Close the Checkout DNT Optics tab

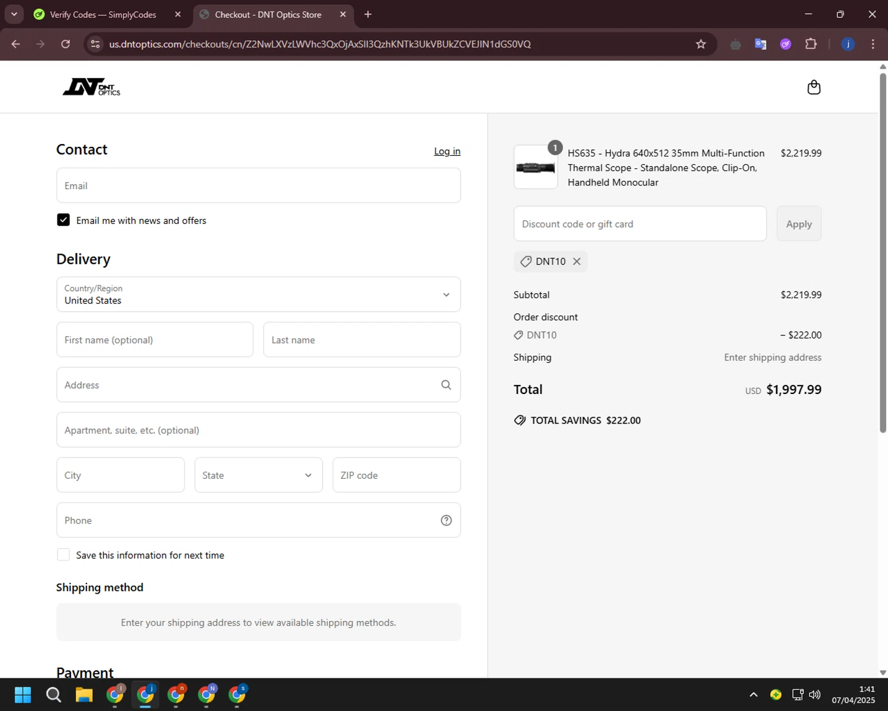tap(343, 14)
